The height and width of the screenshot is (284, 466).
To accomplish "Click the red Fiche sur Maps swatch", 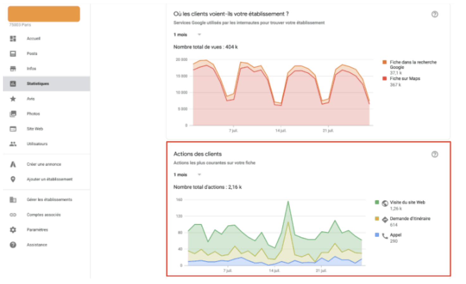I will point(384,79).
